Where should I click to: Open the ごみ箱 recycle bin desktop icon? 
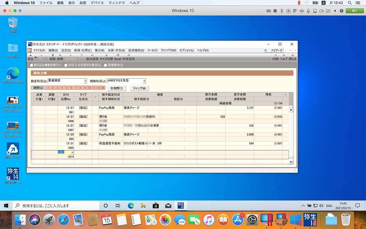[13, 25]
